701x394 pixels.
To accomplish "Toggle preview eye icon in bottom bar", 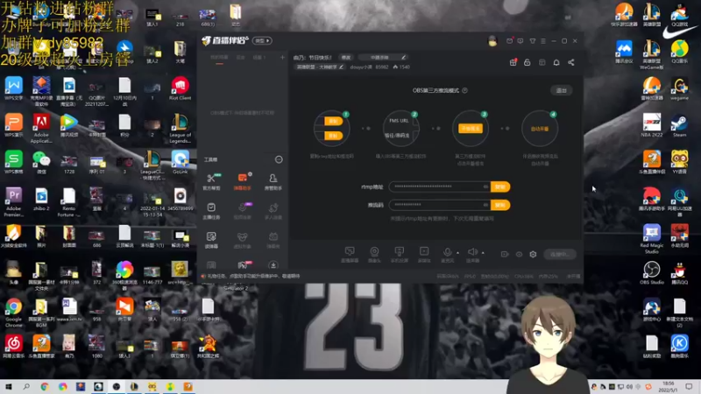I will (519, 254).
